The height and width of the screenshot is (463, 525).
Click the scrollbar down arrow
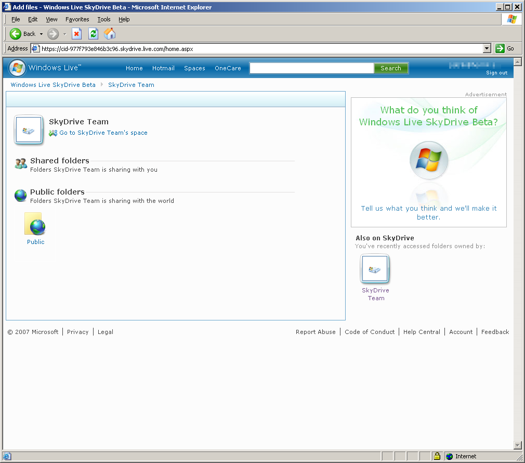point(518,445)
